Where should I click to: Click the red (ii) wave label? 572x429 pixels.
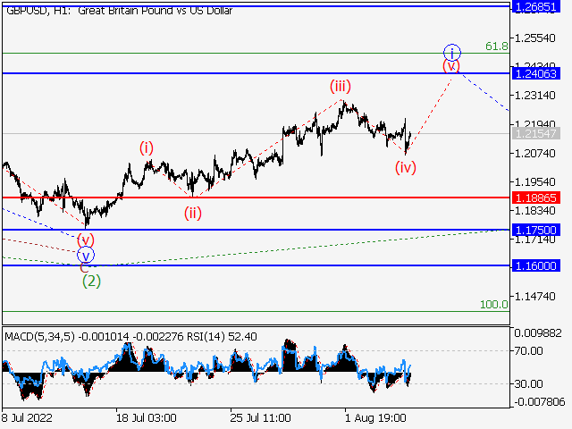(193, 213)
